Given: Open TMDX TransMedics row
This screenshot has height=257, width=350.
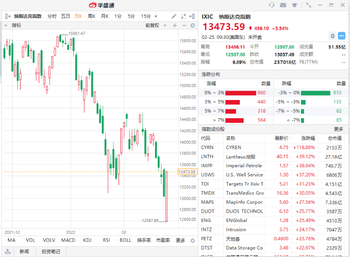Looking at the screenshot, I should [x=272, y=193].
